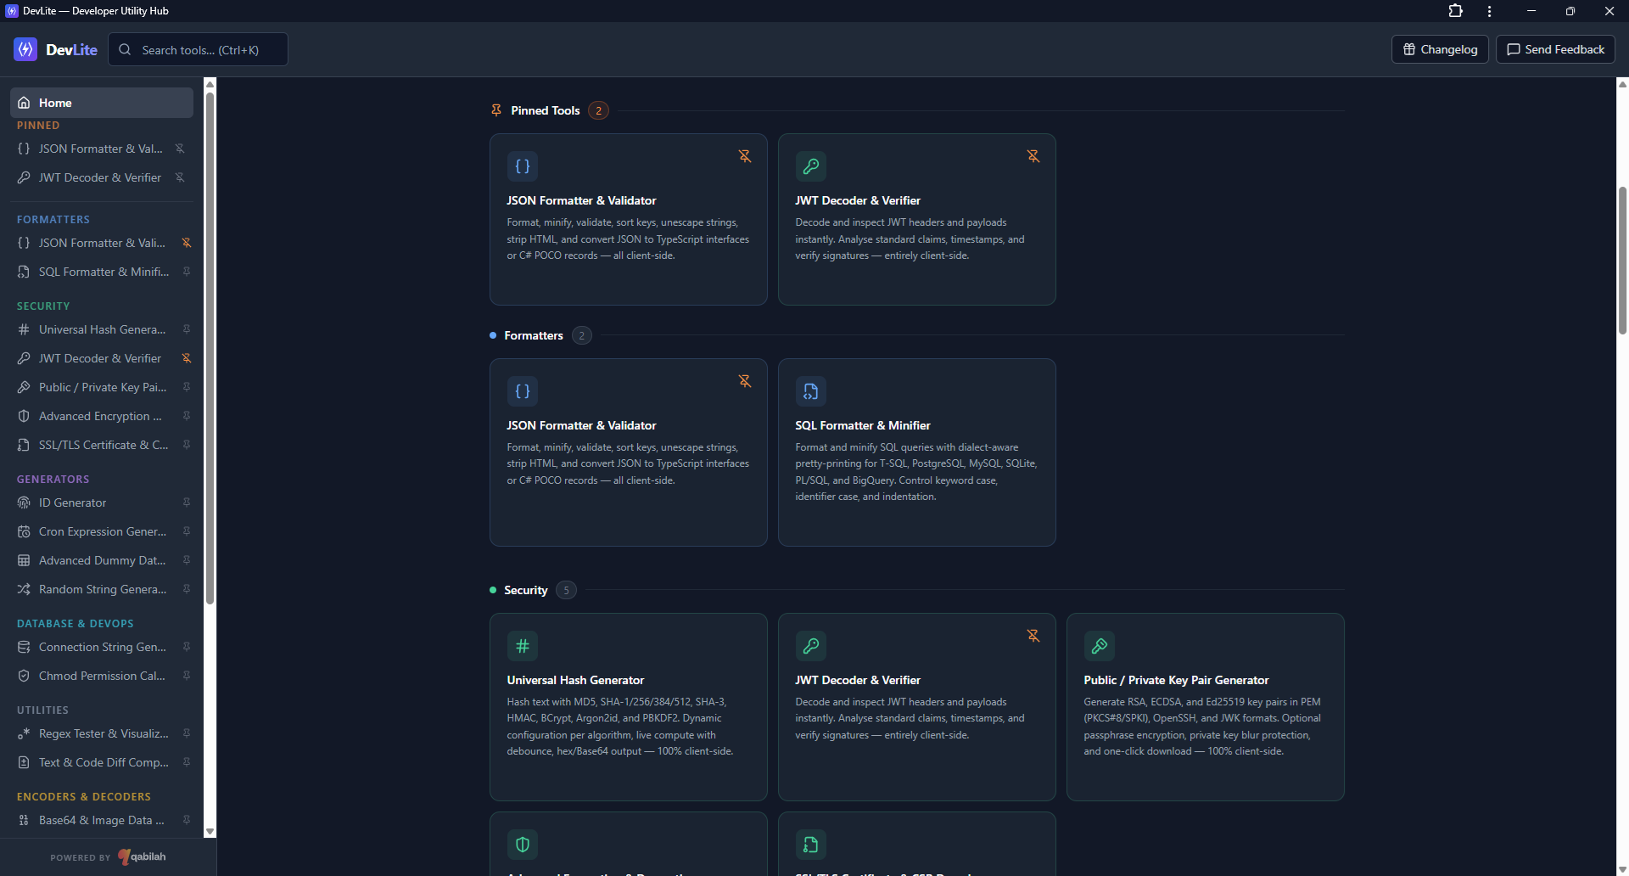Toggle pin on JSON Formatter under FORMATTERS sidebar
The height and width of the screenshot is (876, 1629).
click(187, 243)
